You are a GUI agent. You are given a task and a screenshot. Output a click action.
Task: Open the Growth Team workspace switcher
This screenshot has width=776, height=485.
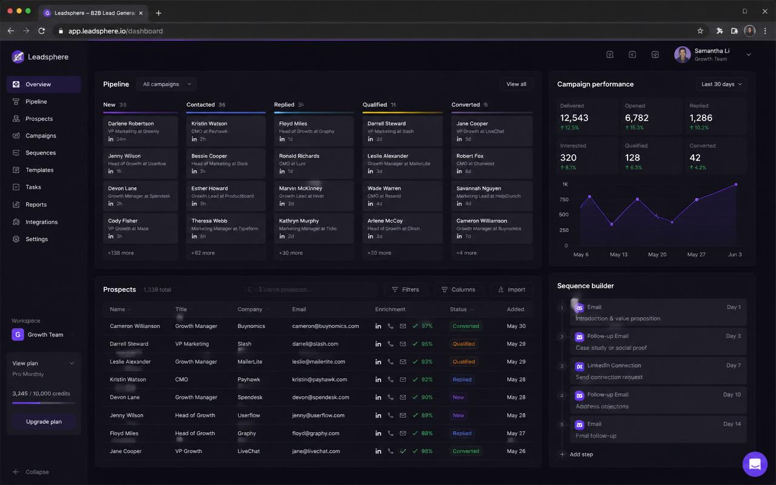(43, 335)
